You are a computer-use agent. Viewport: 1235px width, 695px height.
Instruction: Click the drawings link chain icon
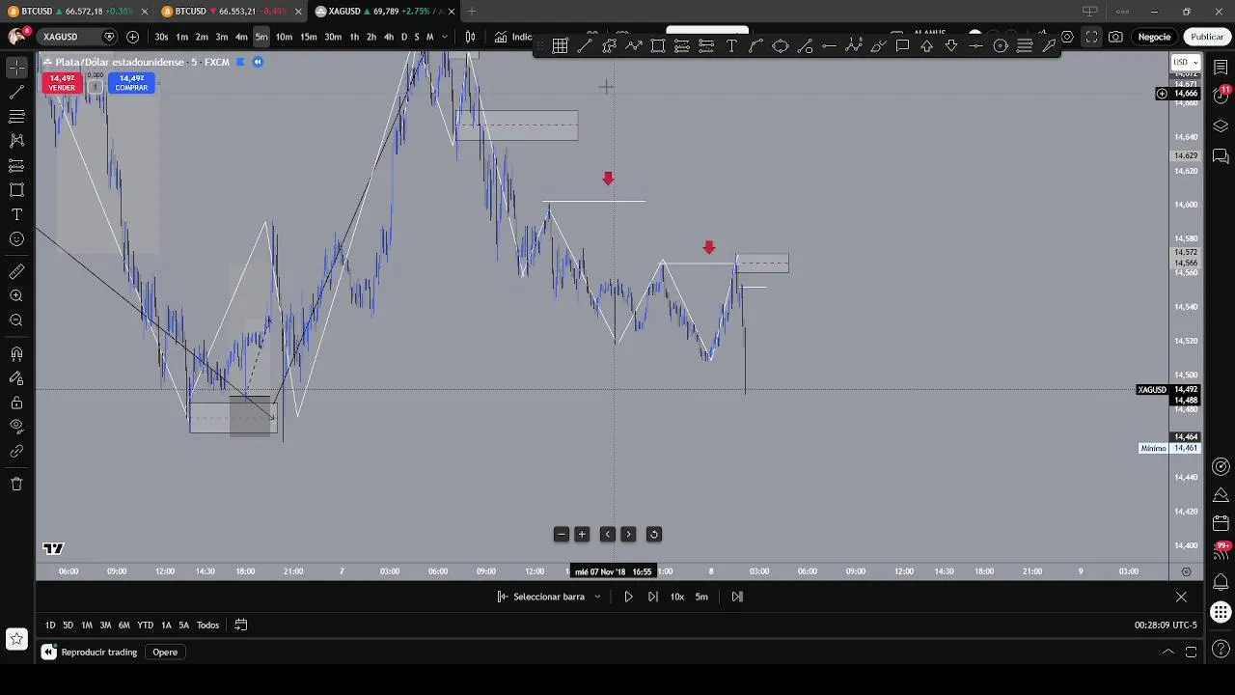coord(16,451)
